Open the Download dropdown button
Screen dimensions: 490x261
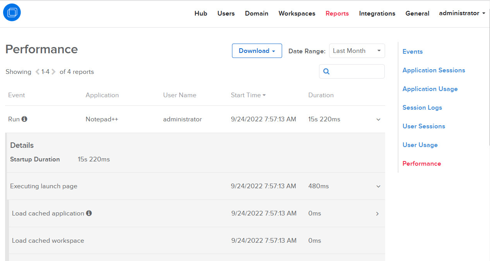tap(257, 51)
